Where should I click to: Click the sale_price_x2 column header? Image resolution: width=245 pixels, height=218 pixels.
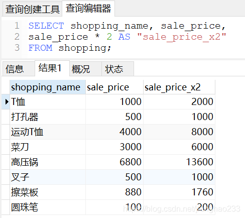[179, 87]
